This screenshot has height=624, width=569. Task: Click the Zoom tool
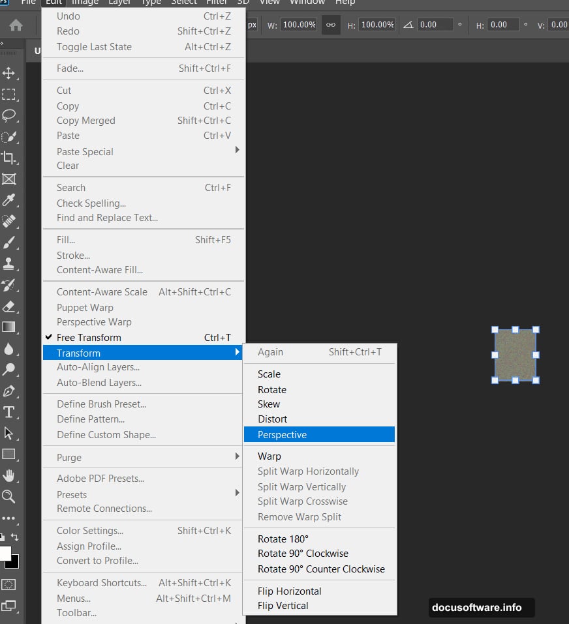tap(9, 496)
